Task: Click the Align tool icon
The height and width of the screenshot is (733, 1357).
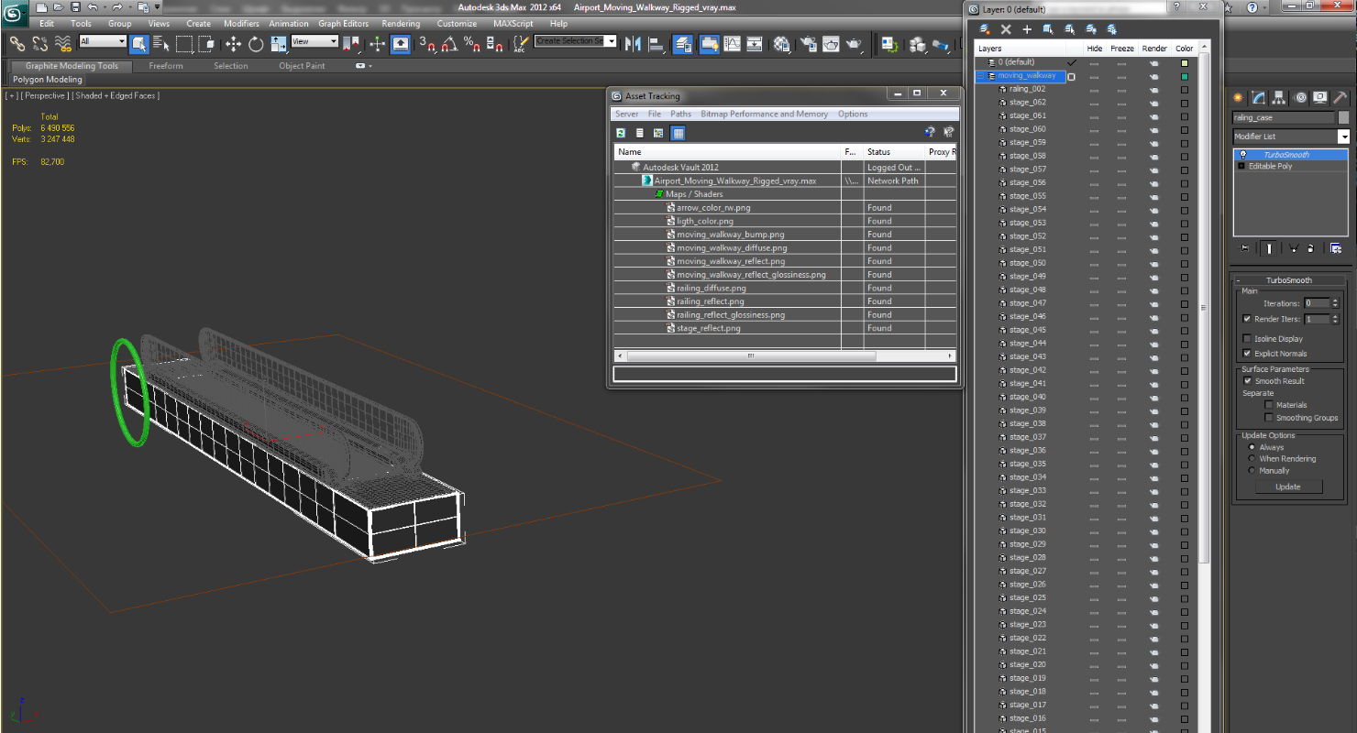Action: [656, 43]
